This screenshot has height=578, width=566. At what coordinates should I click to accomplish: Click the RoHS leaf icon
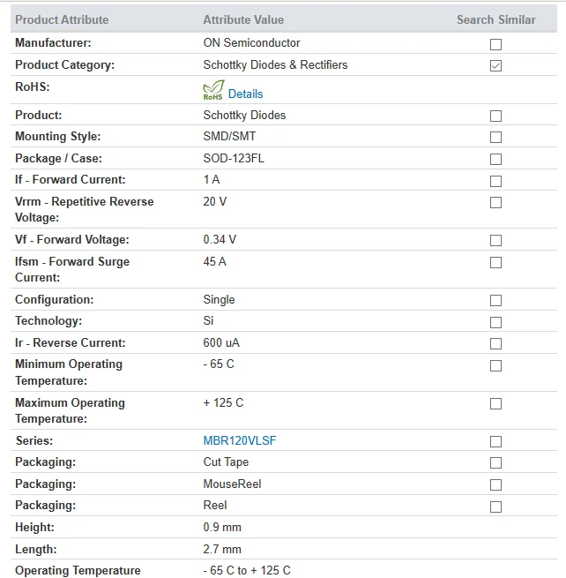click(213, 90)
